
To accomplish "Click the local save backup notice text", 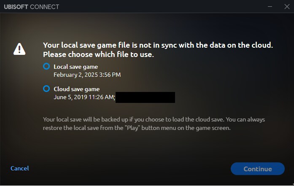I will [x=154, y=119].
